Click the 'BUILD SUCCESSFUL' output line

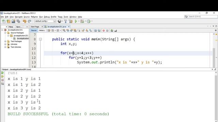click(58, 114)
